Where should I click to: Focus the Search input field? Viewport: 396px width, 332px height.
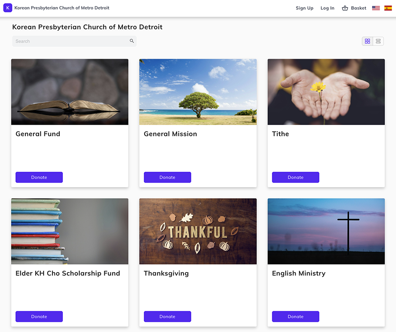pos(70,41)
